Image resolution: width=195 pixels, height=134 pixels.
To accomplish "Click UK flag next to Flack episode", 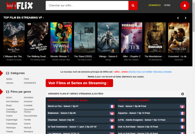I will click(x=182, y=106).
